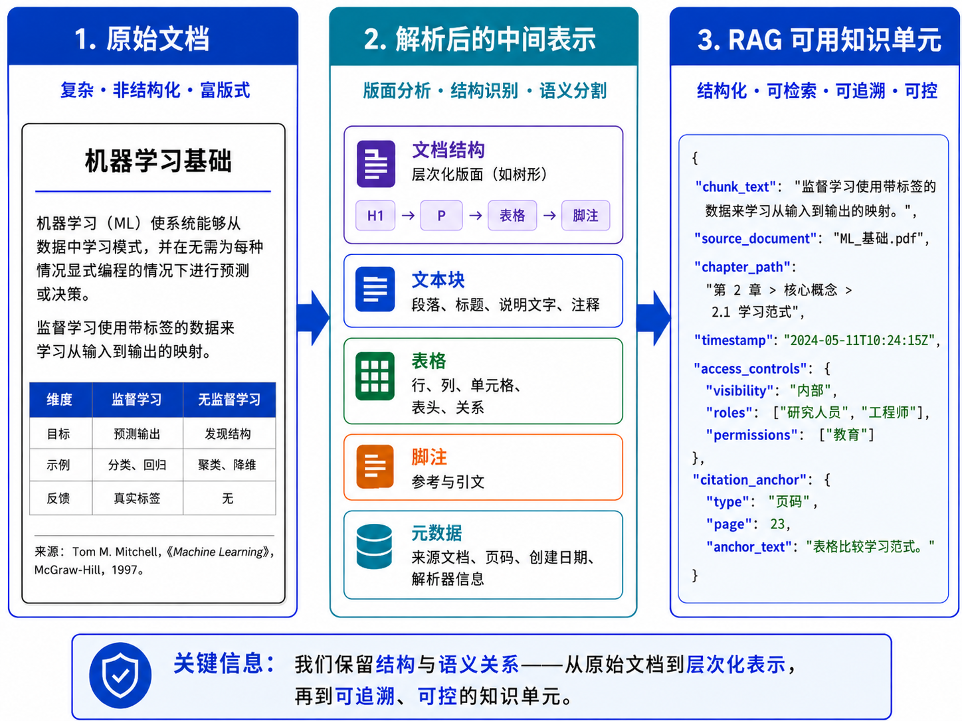Click the 真实标签 table cell
Image resolution: width=962 pixels, height=721 pixels.
[x=137, y=498]
